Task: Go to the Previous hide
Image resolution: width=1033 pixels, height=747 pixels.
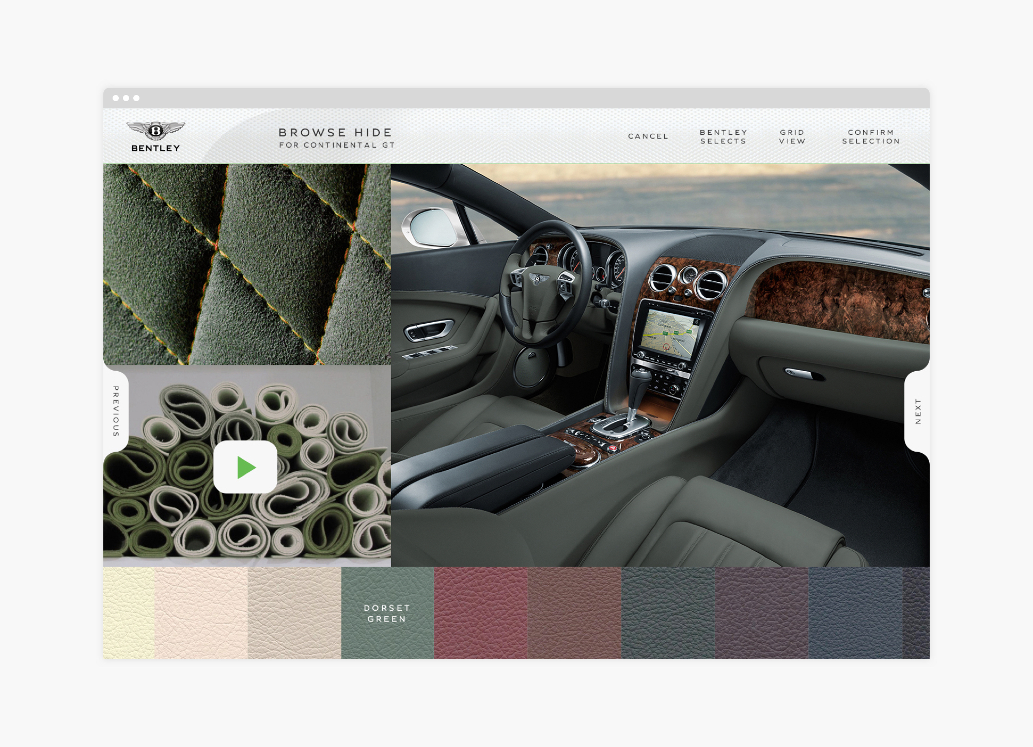Action: 116,411
